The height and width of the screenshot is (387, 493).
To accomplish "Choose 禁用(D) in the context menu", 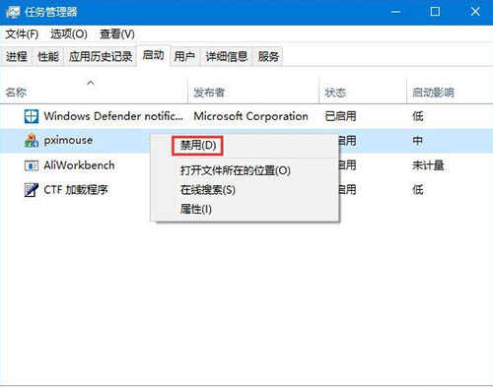I will point(198,145).
